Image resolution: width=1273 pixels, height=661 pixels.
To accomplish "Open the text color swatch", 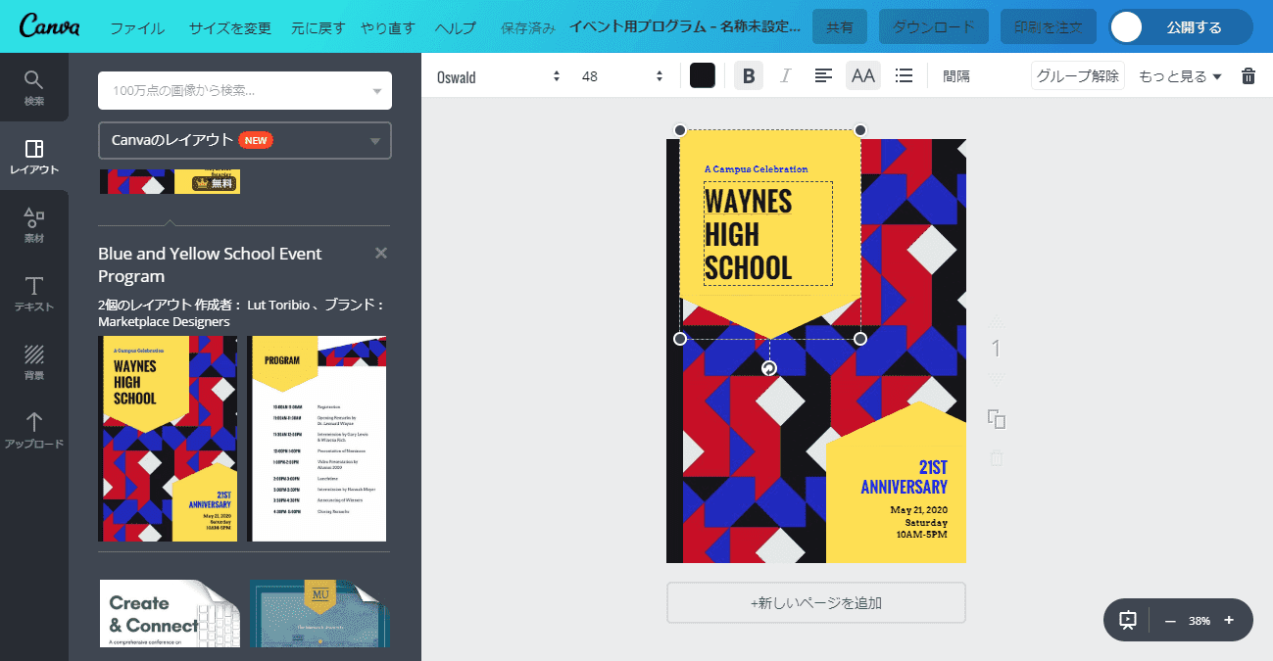I will [x=702, y=74].
